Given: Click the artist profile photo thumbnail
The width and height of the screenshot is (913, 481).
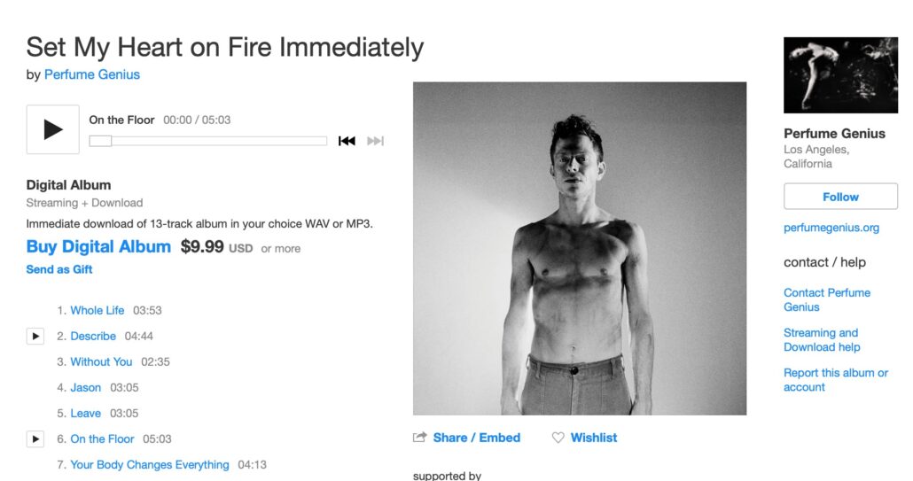Looking at the screenshot, I should coord(840,75).
